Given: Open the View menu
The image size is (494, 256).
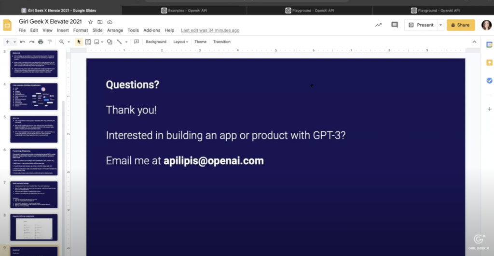Looking at the screenshot, I should point(48,30).
